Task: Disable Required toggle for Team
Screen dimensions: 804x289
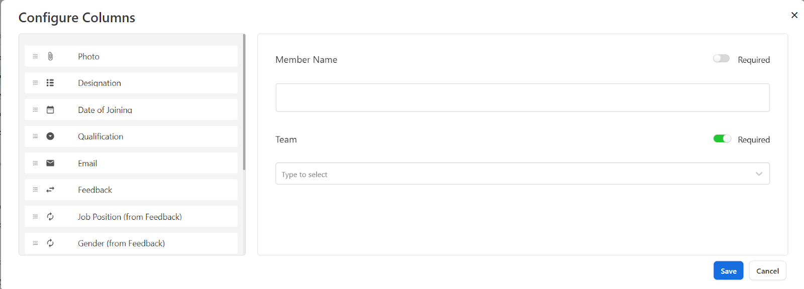Action: point(722,138)
